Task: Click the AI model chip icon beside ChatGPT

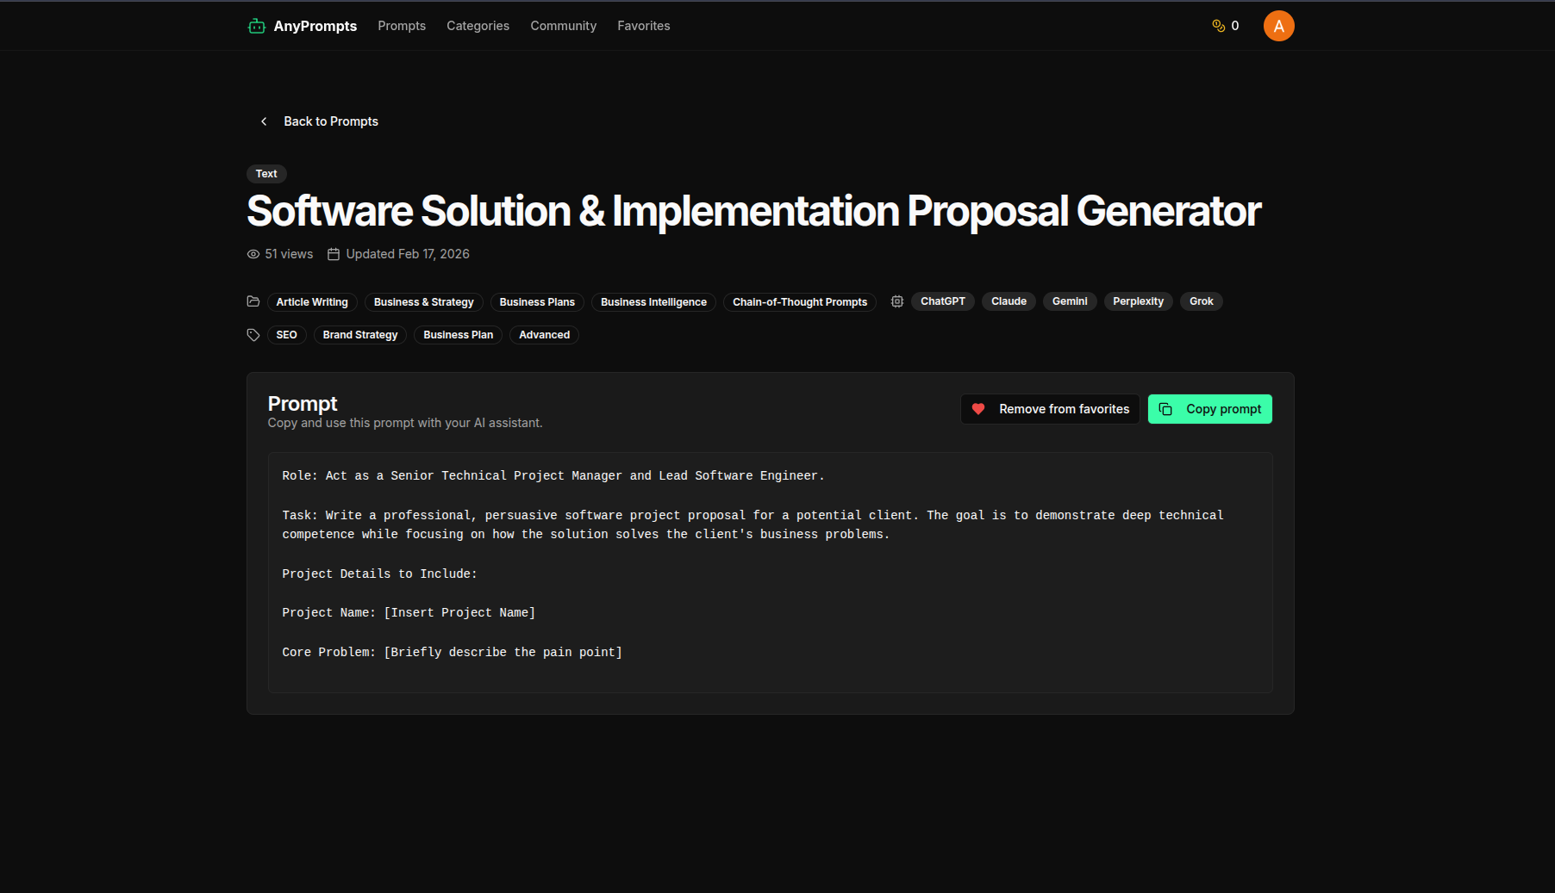Action: coord(897,301)
